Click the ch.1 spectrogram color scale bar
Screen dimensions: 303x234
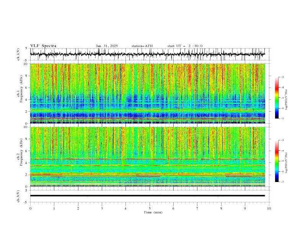[277, 98]
